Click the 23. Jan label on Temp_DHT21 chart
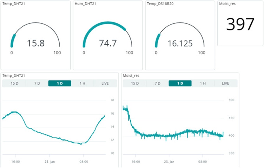This screenshot has width=264, height=168. pos(50,162)
